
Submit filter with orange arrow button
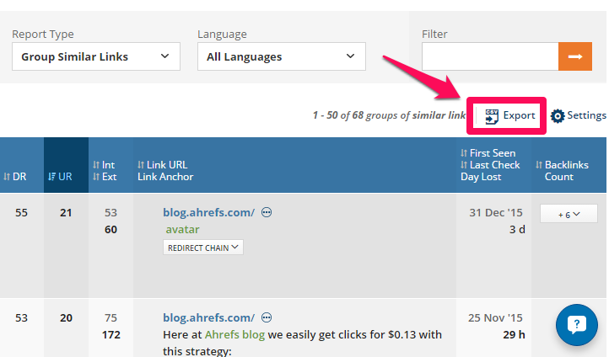575,56
